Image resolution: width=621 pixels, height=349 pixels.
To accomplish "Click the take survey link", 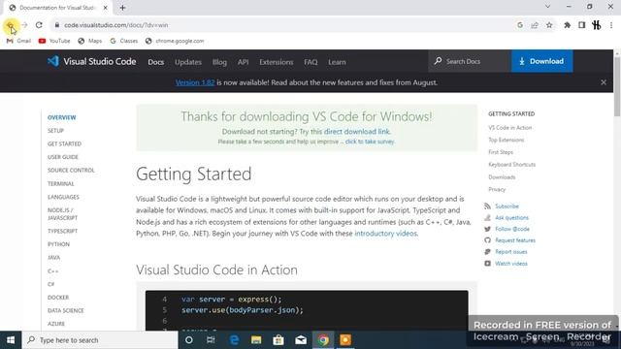I will pos(370,142).
